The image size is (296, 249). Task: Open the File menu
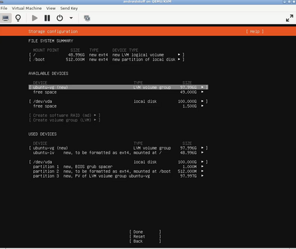(4, 9)
